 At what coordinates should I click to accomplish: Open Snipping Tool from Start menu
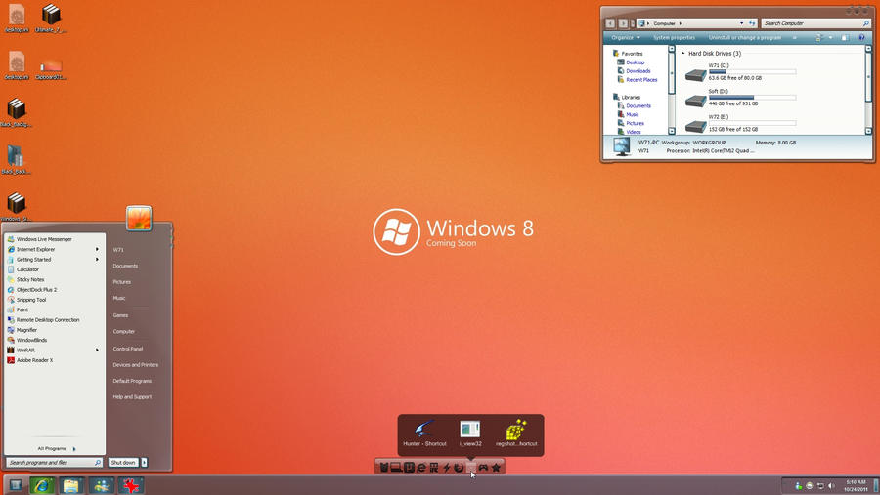pos(55,300)
